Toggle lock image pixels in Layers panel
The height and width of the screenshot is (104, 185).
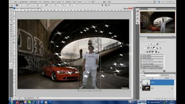tap(149, 78)
